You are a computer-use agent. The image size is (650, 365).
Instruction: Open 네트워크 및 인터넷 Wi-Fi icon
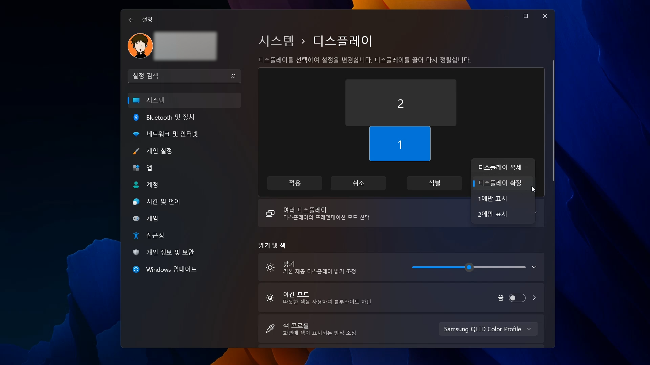[136, 134]
